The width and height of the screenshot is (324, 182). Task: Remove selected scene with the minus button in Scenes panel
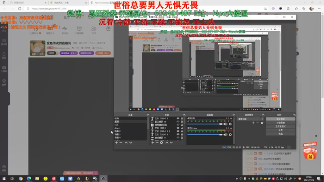121,143
